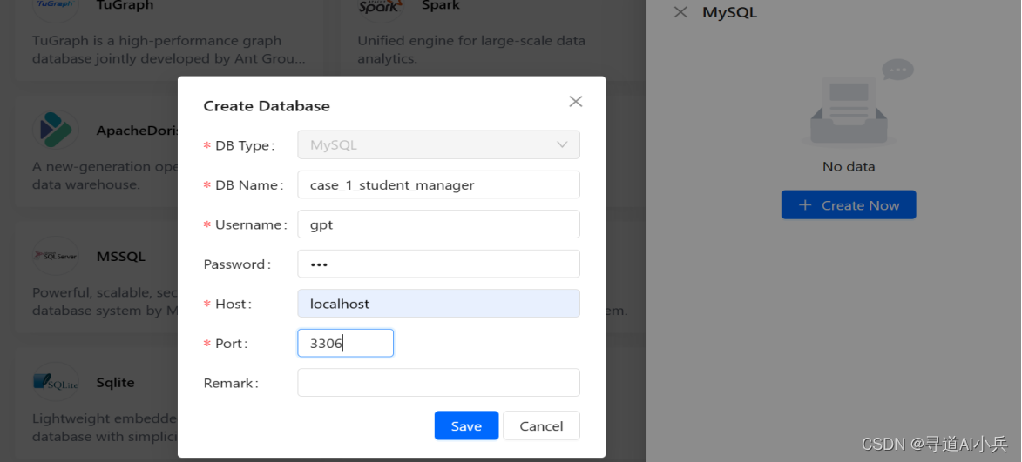Click the DB Type chevron arrow

tap(562, 145)
